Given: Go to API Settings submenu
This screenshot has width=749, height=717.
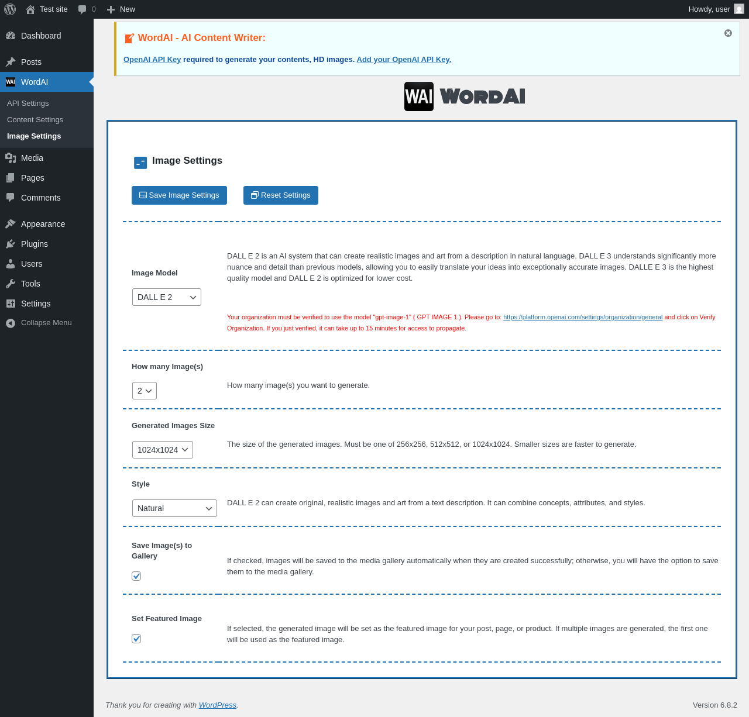Looking at the screenshot, I should click(28, 103).
